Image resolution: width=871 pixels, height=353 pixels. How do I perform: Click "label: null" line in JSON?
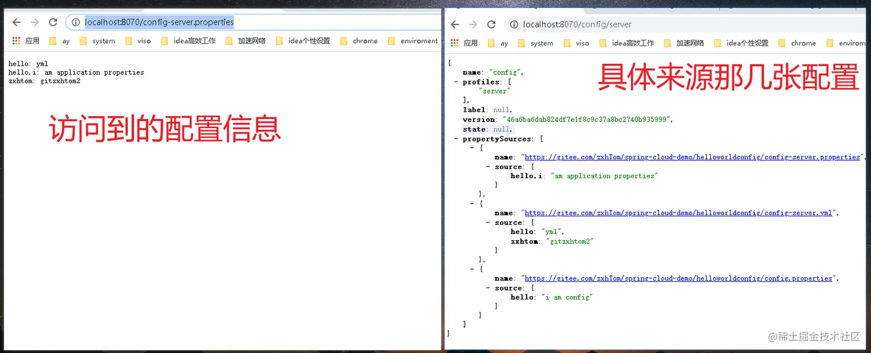(487, 110)
